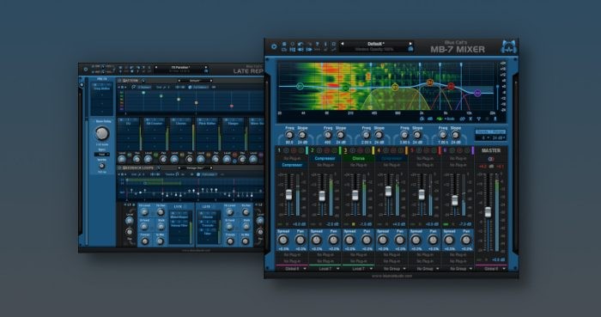Open band 2 Compressor plug-in slot
Viewport: 601px width, 317px height.
click(325, 158)
